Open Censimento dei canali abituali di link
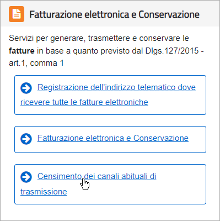 97,176
